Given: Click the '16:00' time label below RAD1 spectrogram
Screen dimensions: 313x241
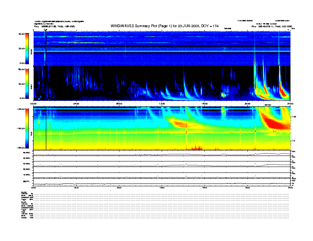Looking at the screenshot, I should coord(205,104).
